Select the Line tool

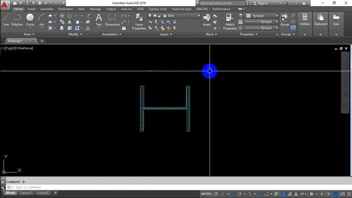click(x=6, y=20)
